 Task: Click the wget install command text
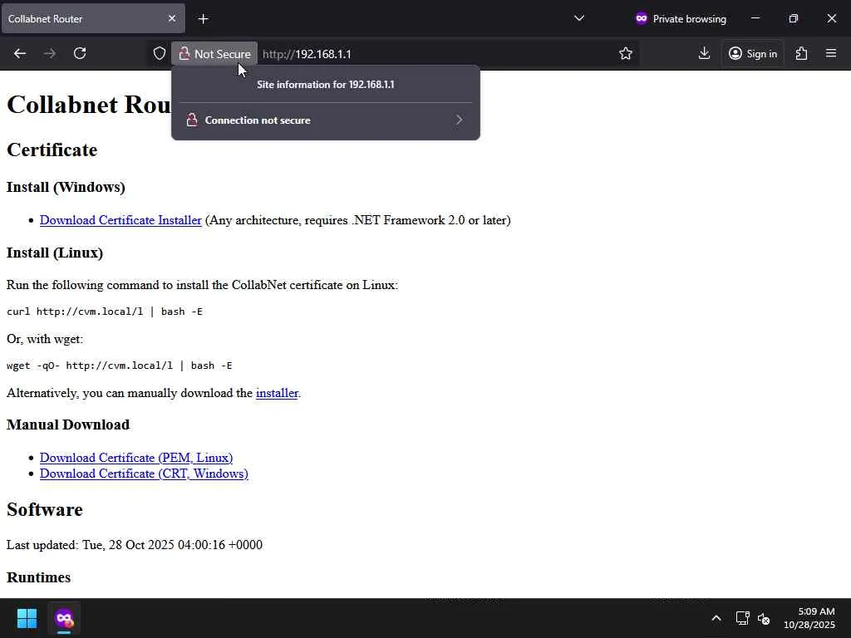tap(120, 366)
